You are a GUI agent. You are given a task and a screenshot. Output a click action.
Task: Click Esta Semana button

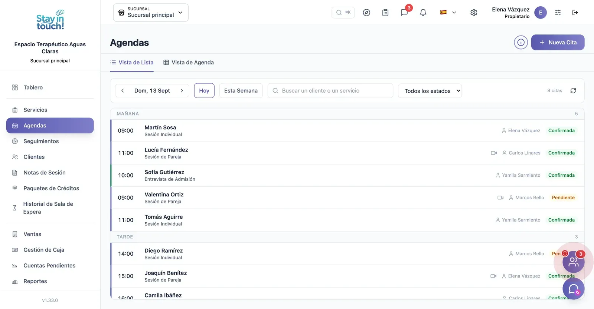(241, 91)
